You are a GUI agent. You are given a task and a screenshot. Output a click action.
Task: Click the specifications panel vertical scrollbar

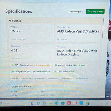[x=103, y=28]
